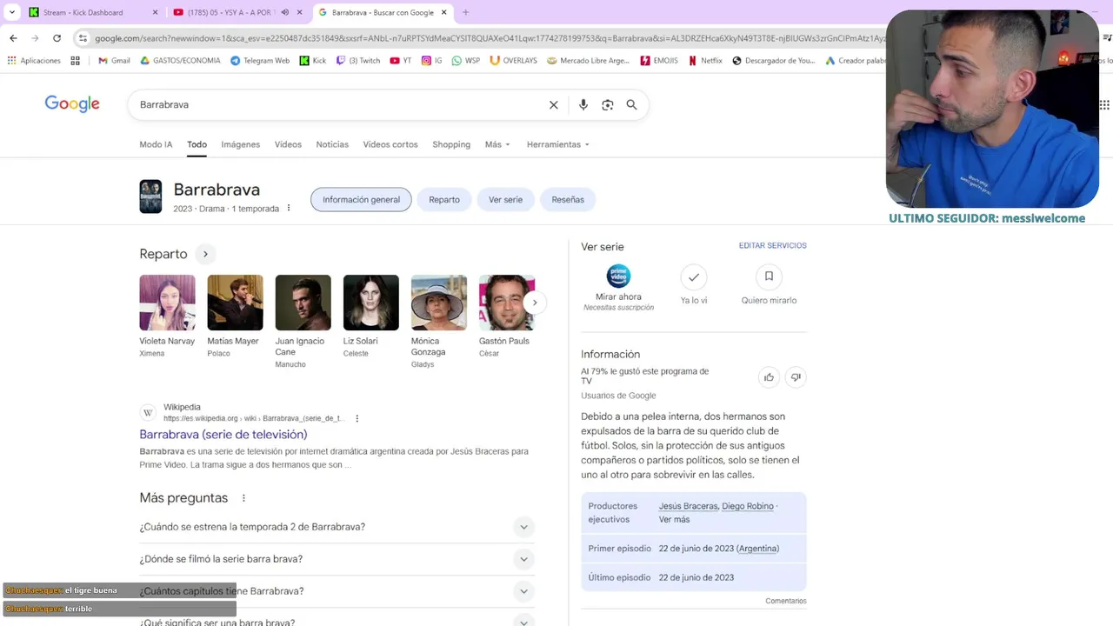Expand the Más dropdown menu
1113x626 pixels.
pyautogui.click(x=497, y=144)
